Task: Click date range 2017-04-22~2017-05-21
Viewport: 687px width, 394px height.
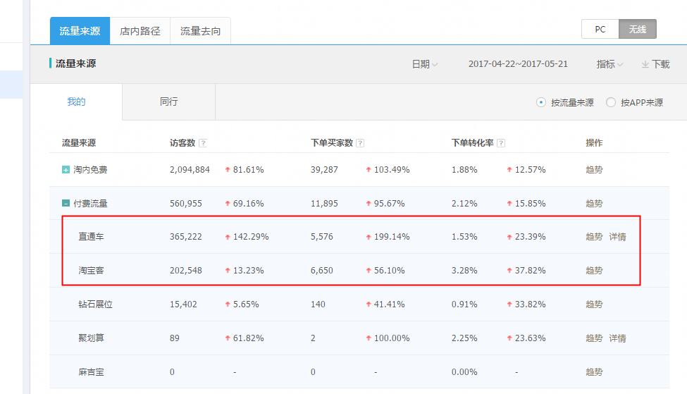Action: (x=518, y=64)
